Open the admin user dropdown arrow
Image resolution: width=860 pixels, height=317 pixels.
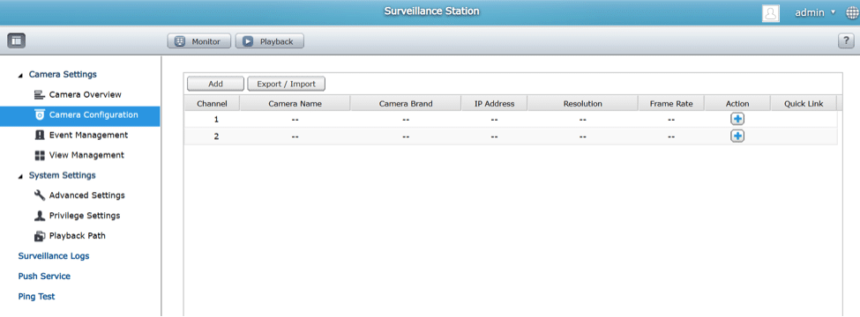(834, 12)
